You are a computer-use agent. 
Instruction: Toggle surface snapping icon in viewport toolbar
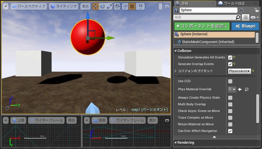(x=125, y=6)
